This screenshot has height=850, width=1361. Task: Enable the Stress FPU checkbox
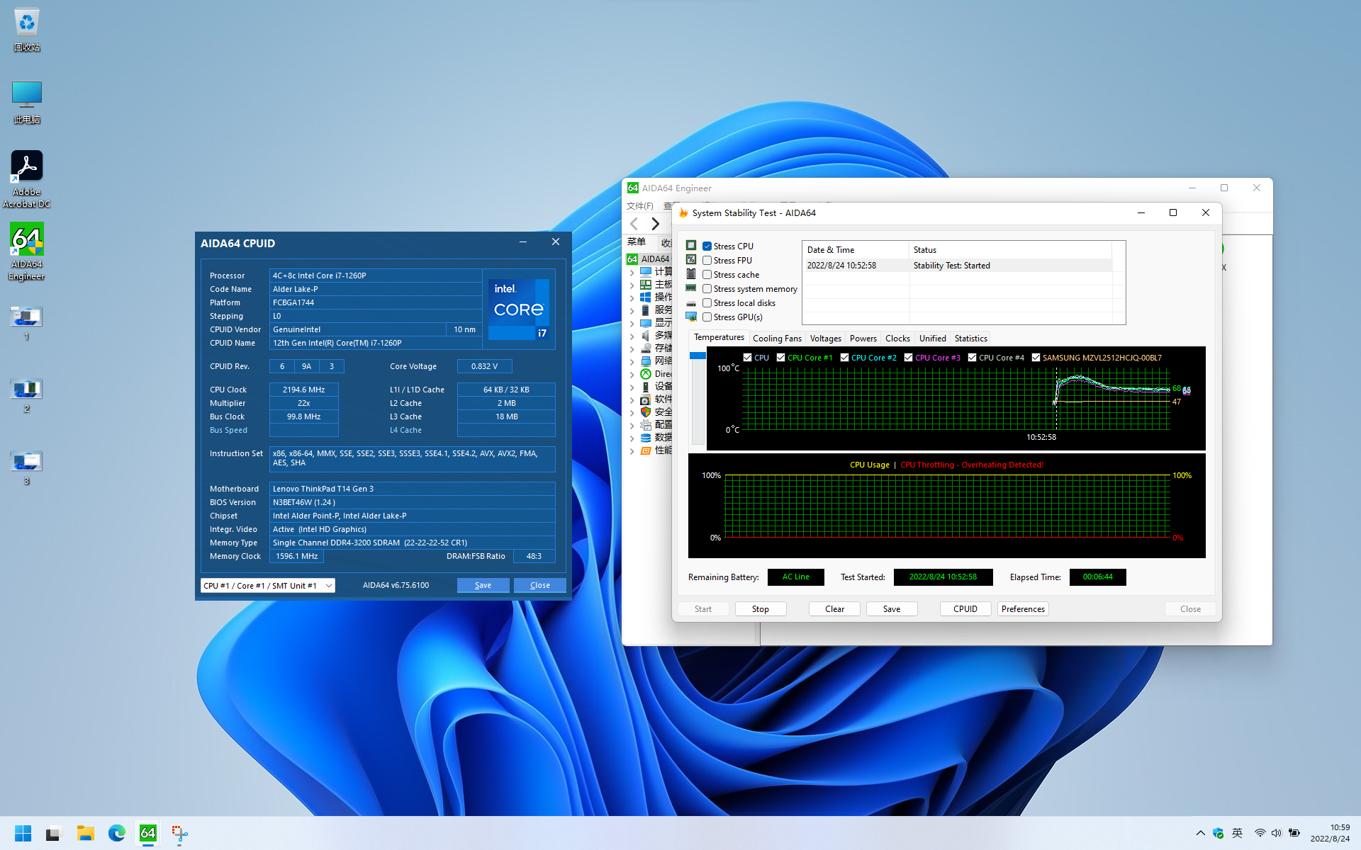707,261
